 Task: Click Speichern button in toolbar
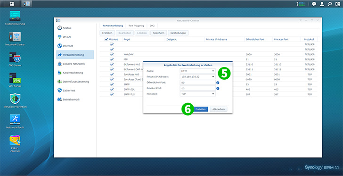point(159,33)
